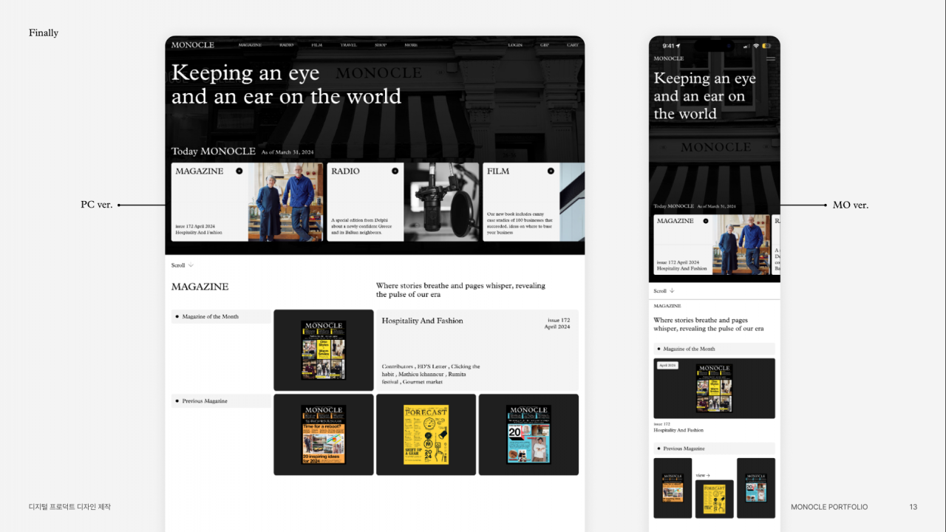Click plus icon on desktop RADIO card
Screen dimensions: 946x532
(395, 171)
